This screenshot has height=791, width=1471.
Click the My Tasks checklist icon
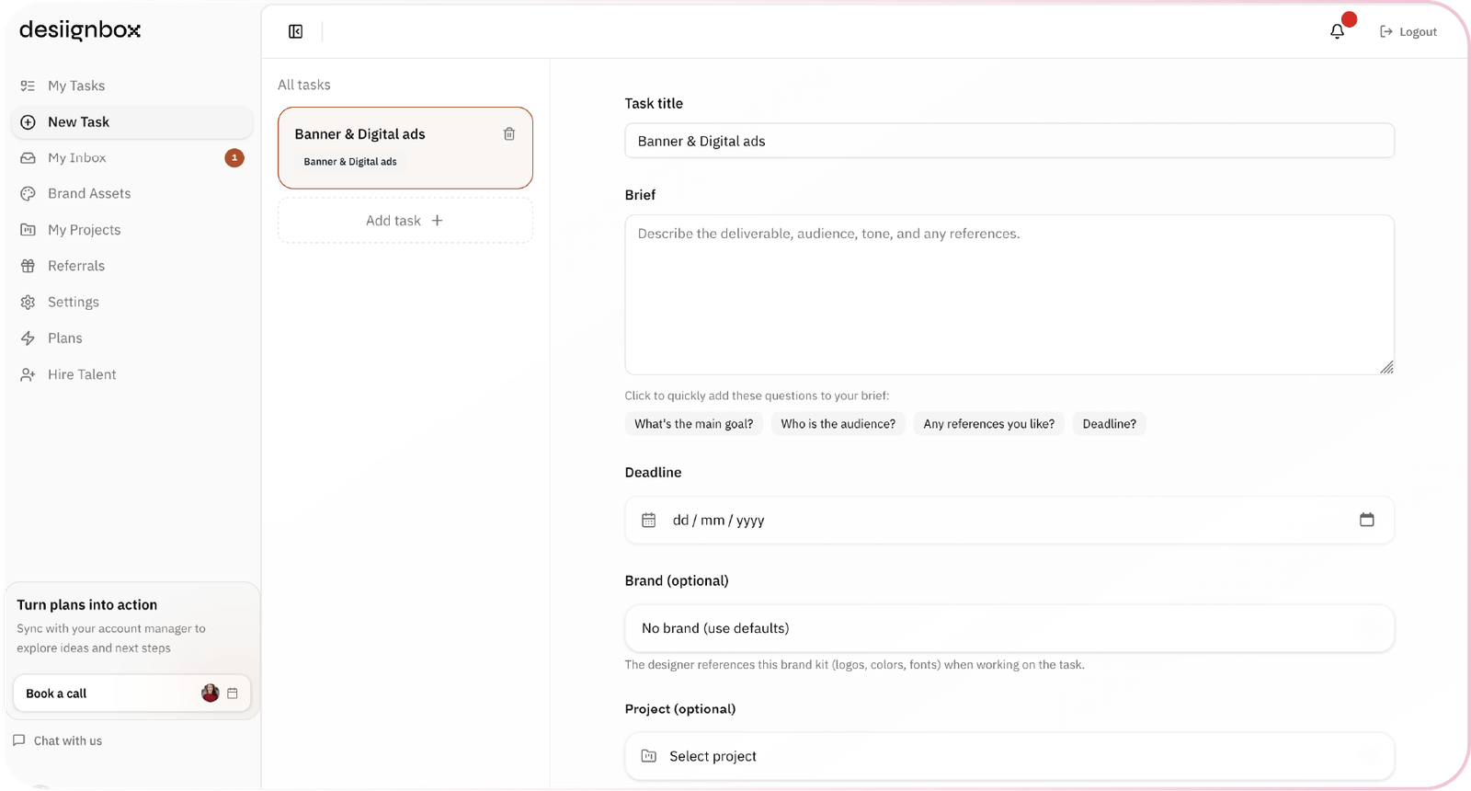[x=28, y=86]
